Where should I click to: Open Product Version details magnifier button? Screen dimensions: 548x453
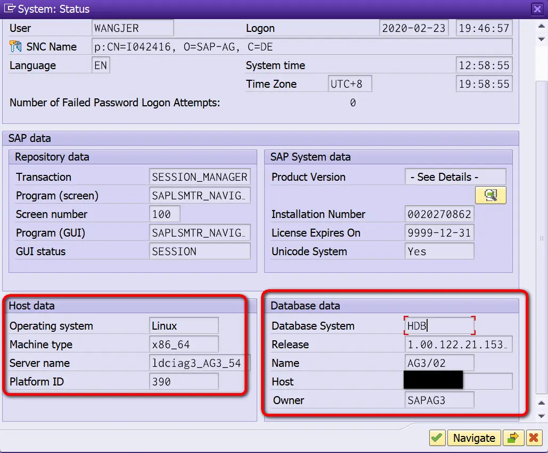pyautogui.click(x=490, y=195)
